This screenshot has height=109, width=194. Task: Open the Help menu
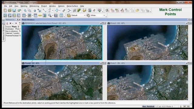coord(82,6)
